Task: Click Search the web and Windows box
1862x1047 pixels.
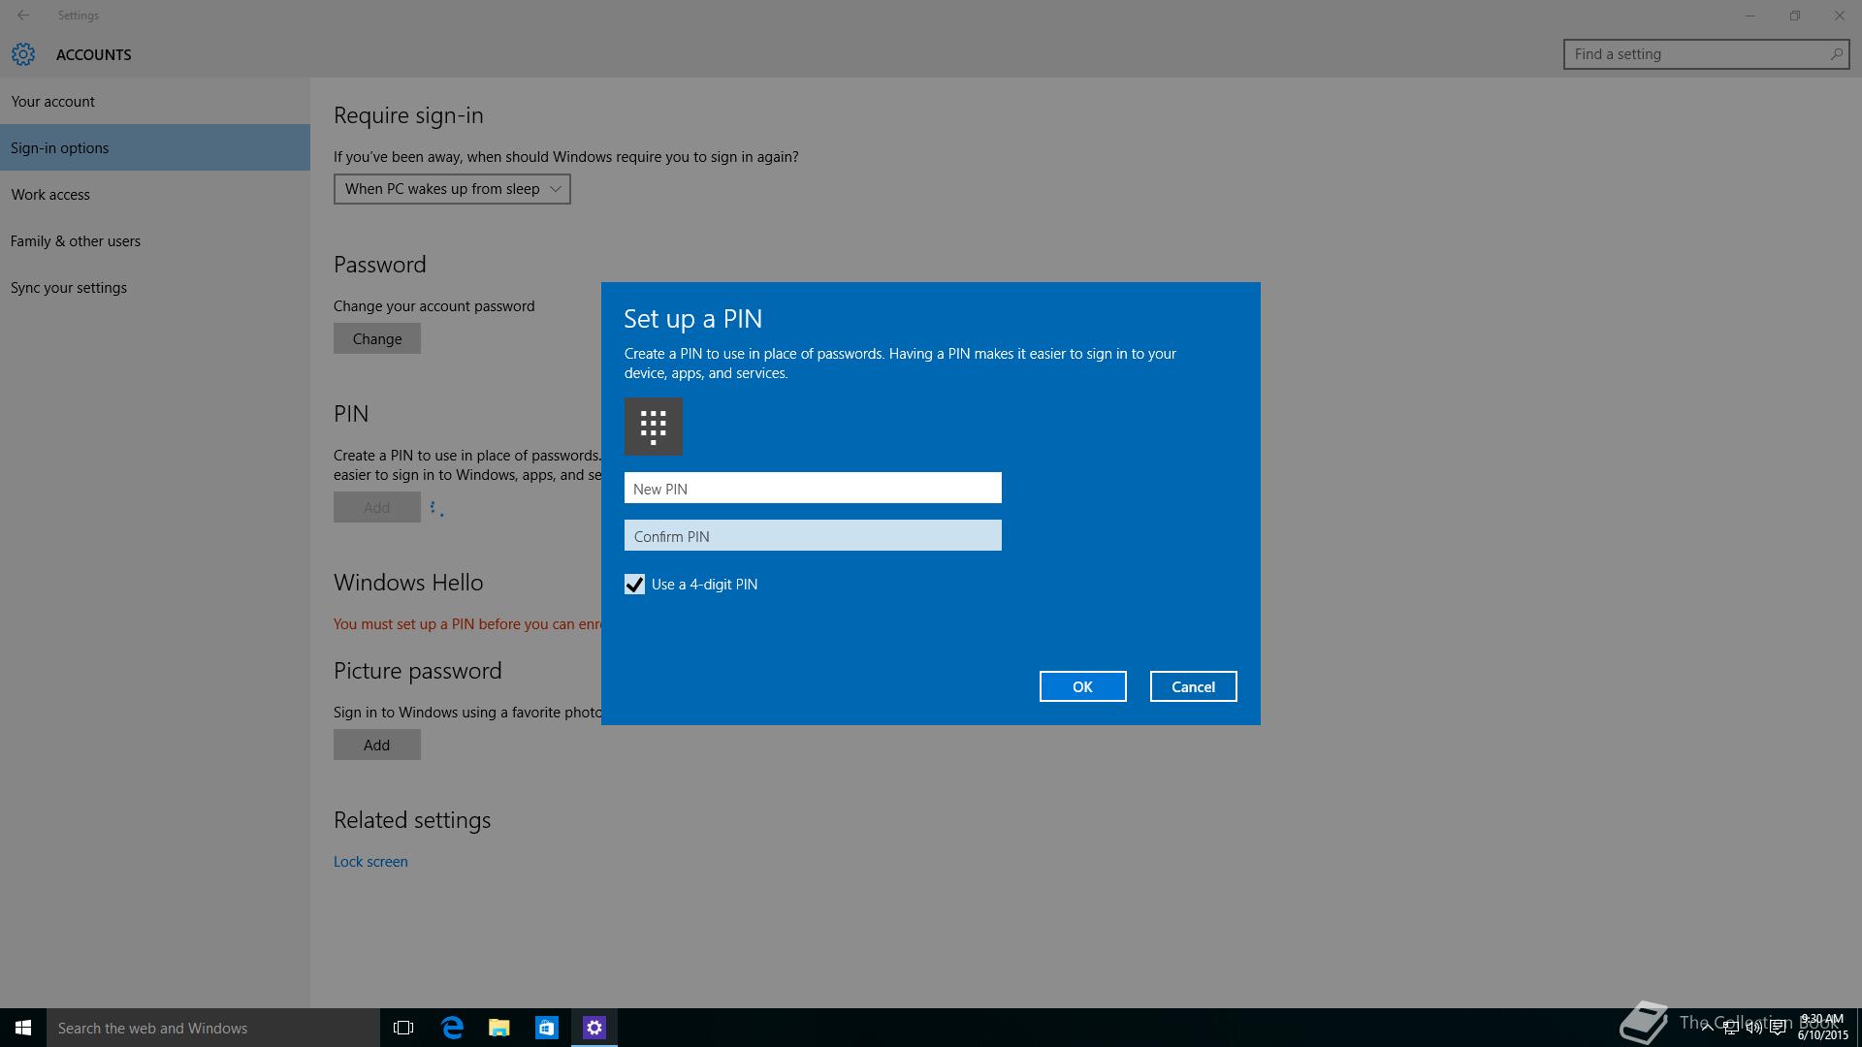Action: (213, 1028)
